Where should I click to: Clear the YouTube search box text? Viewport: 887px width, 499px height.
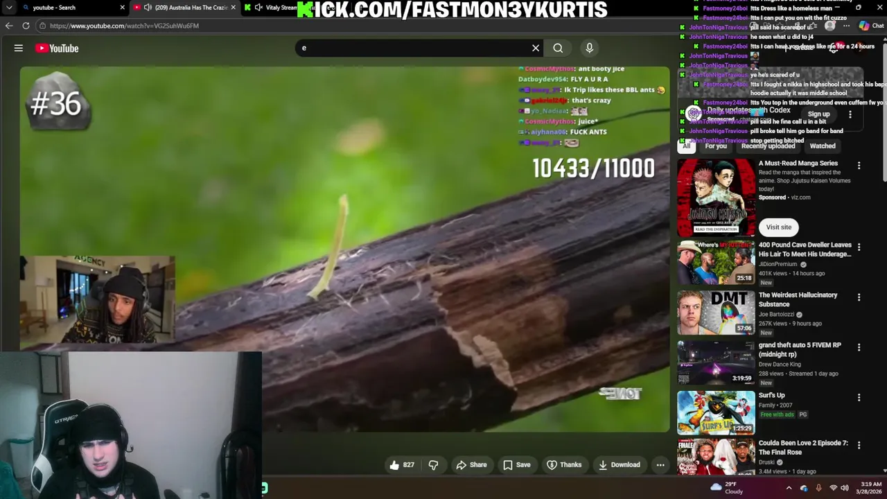536,48
